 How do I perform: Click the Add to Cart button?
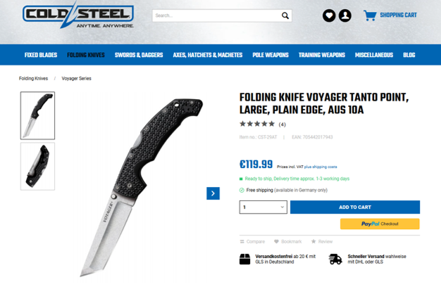click(x=355, y=207)
